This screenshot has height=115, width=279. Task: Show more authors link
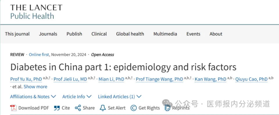[x=35, y=87]
